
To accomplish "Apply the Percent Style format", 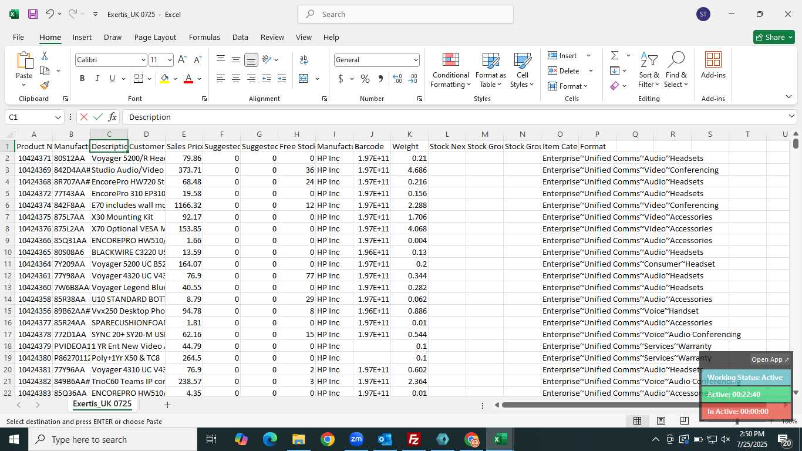I will pos(365,79).
